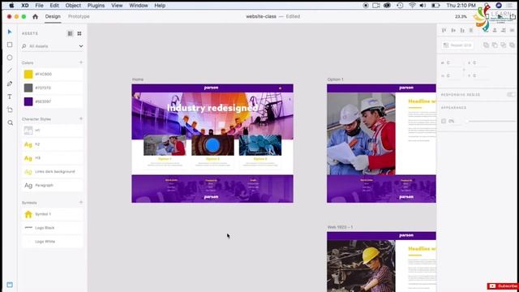Toggle the Responsive Resize switch
519x292 pixels.
[512, 95]
